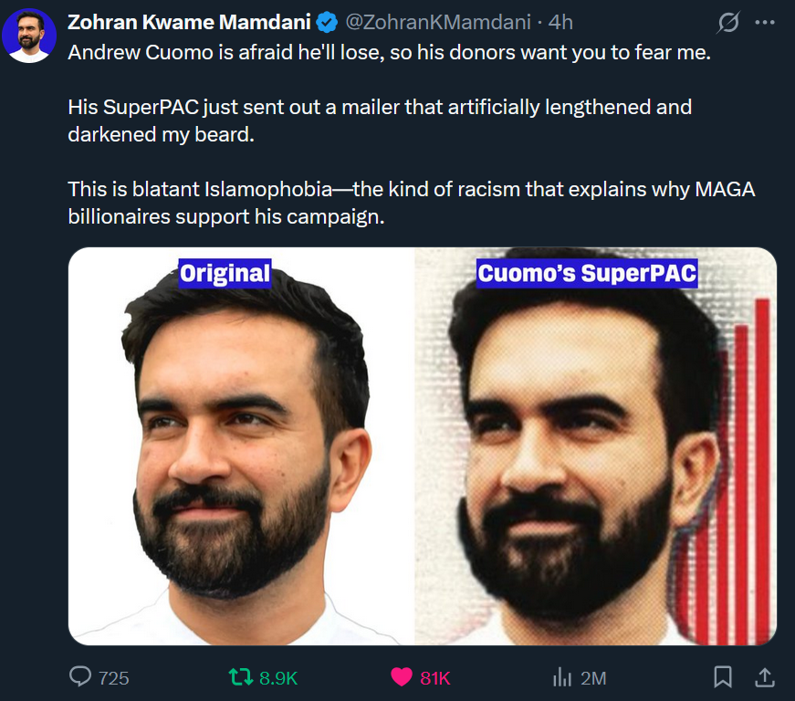
Task: Click the 4h post timestamp
Action: coord(560,22)
